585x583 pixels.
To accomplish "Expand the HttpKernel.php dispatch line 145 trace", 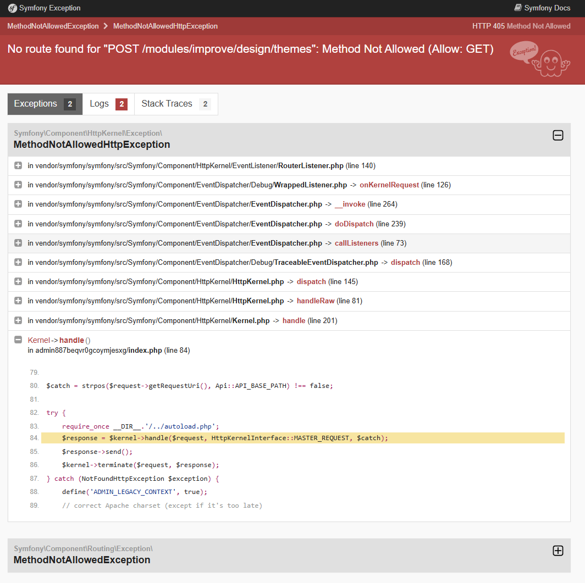I will tap(18, 281).
